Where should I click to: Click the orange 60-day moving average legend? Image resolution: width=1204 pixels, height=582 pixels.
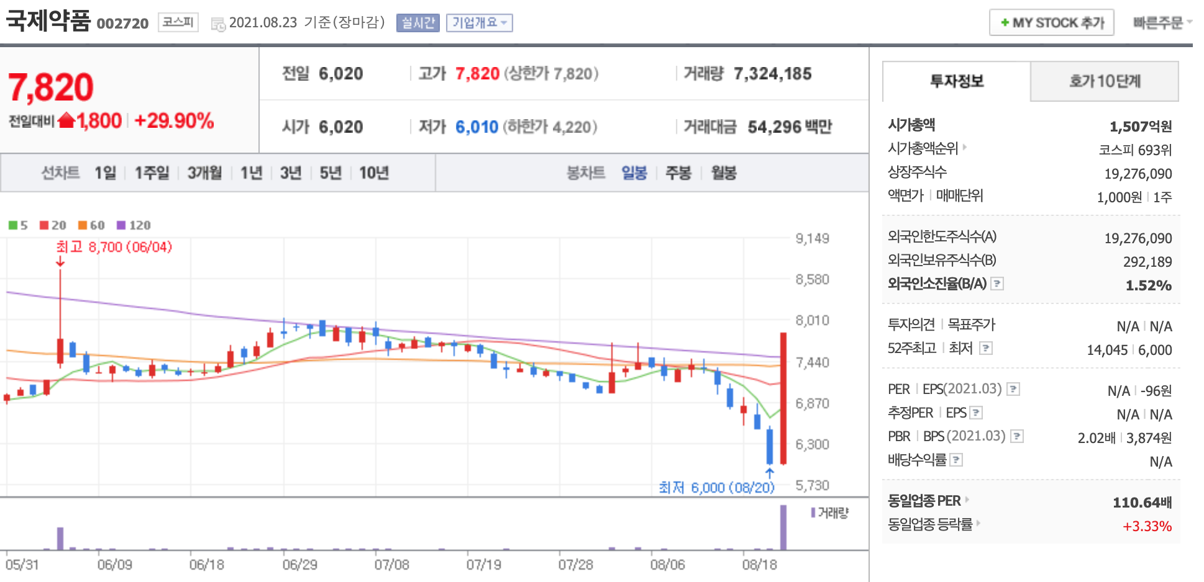pos(91,225)
